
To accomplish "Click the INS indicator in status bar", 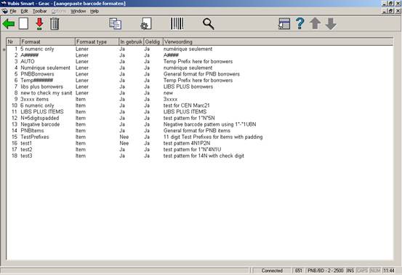I will click(x=350, y=271).
